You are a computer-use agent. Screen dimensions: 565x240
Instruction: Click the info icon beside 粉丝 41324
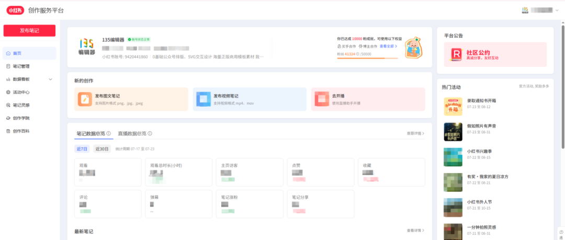coord(357,54)
